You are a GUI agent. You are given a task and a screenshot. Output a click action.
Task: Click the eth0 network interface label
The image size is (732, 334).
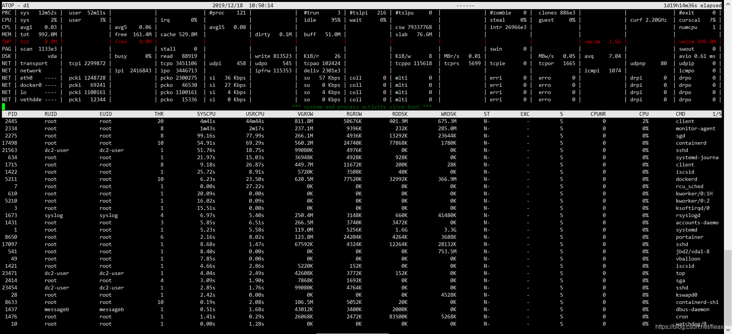pyautogui.click(x=26, y=78)
